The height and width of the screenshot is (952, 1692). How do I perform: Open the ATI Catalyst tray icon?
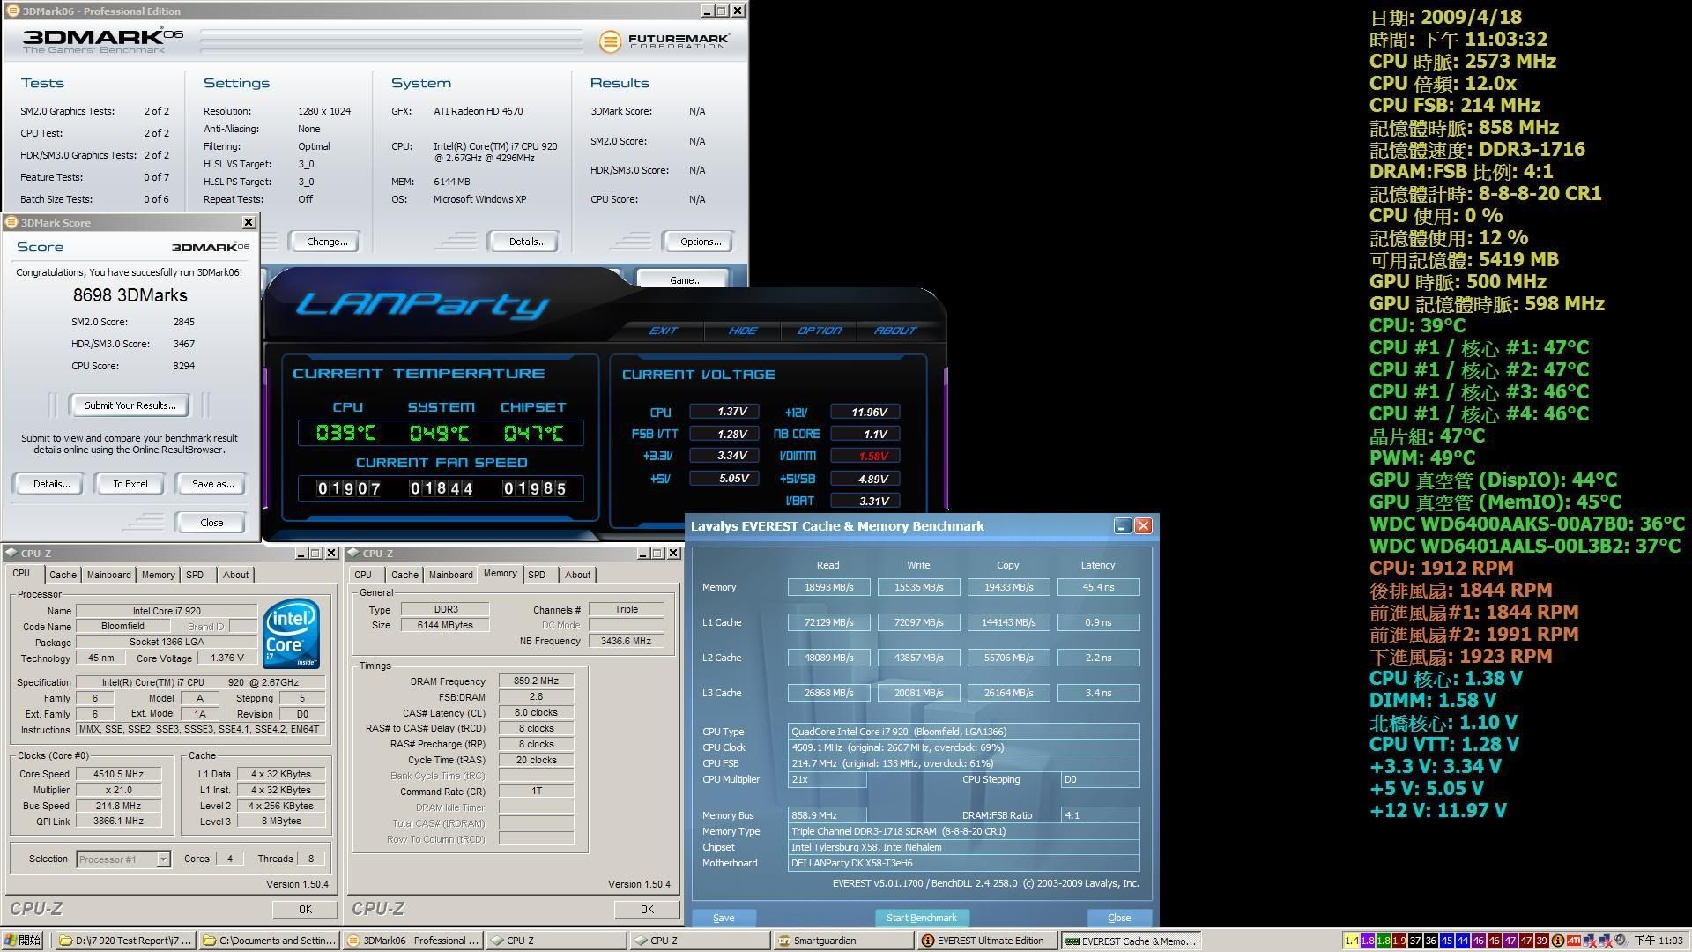(1574, 941)
